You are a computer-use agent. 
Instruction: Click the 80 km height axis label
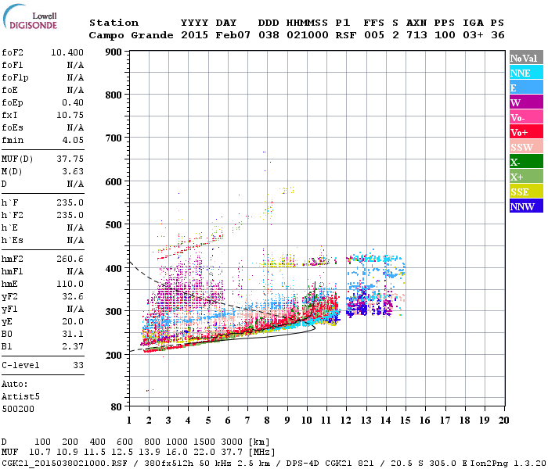point(117,407)
